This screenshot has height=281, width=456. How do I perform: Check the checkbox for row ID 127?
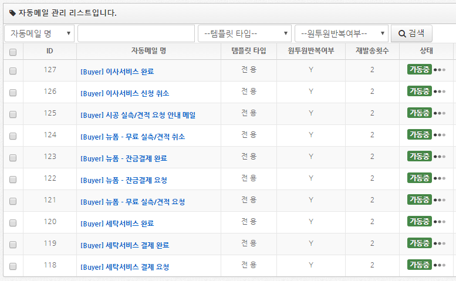click(13, 71)
